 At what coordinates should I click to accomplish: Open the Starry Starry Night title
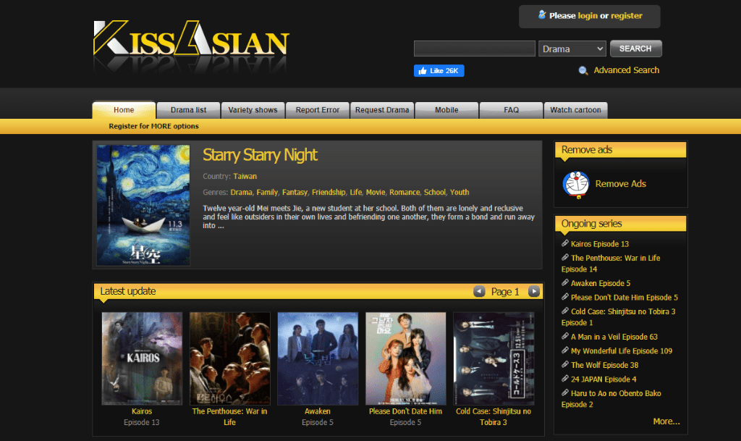point(260,155)
